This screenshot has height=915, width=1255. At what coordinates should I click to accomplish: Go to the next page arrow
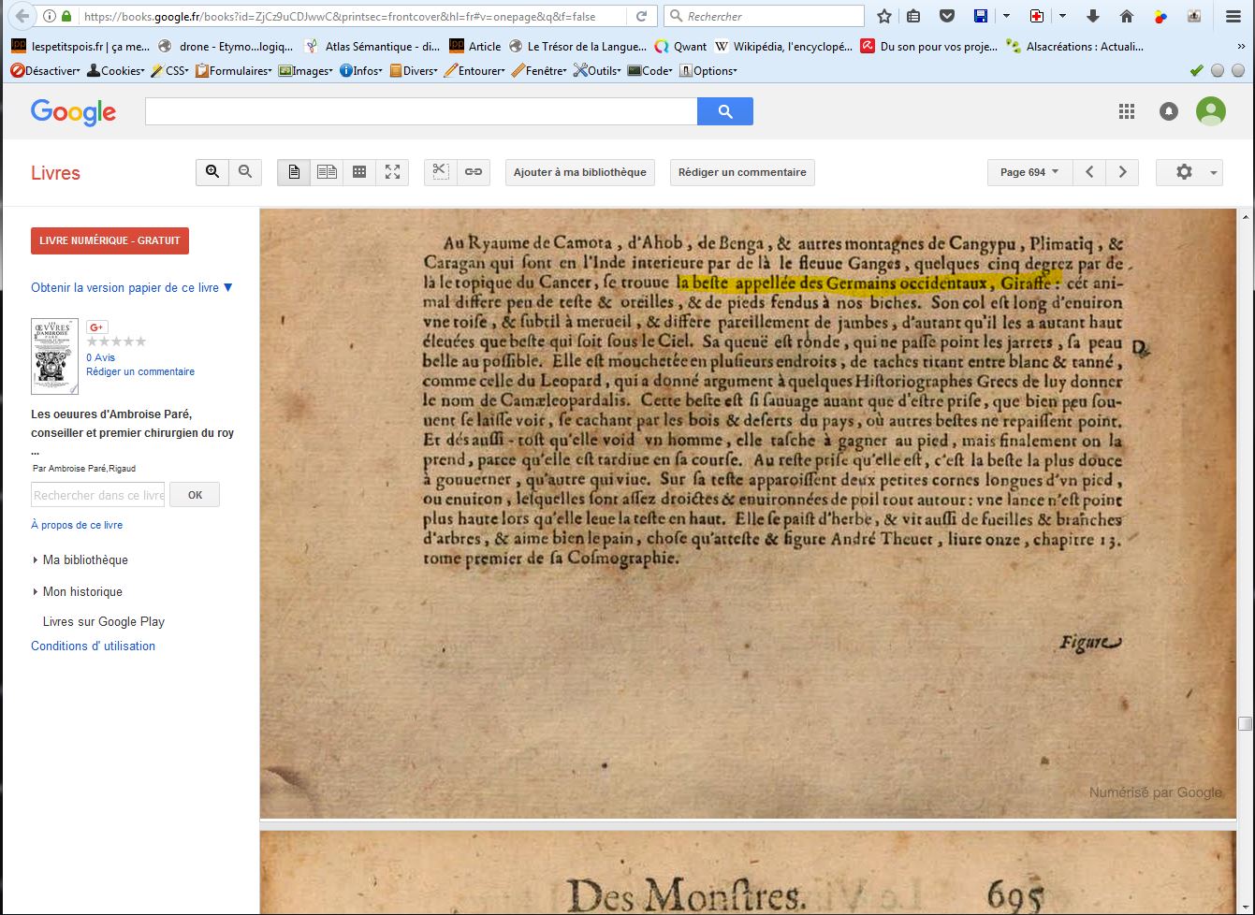tap(1122, 172)
